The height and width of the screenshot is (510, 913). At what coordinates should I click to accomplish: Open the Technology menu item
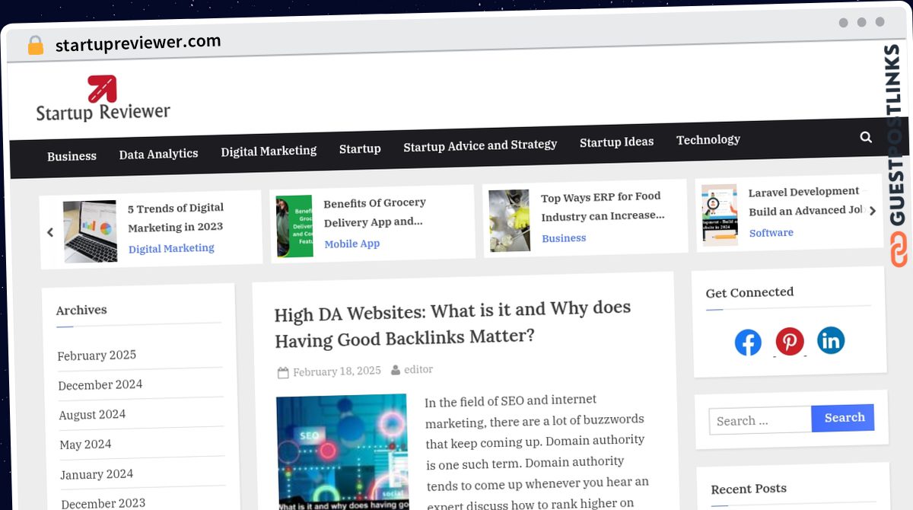click(x=708, y=139)
